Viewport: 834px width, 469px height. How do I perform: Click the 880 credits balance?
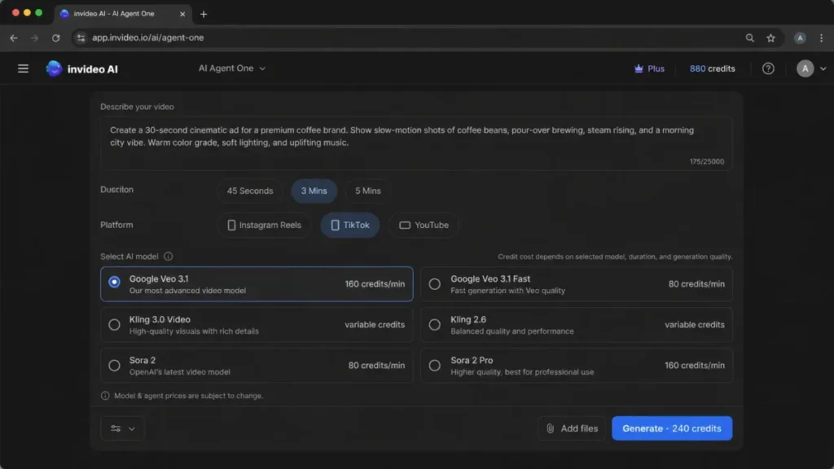point(712,68)
